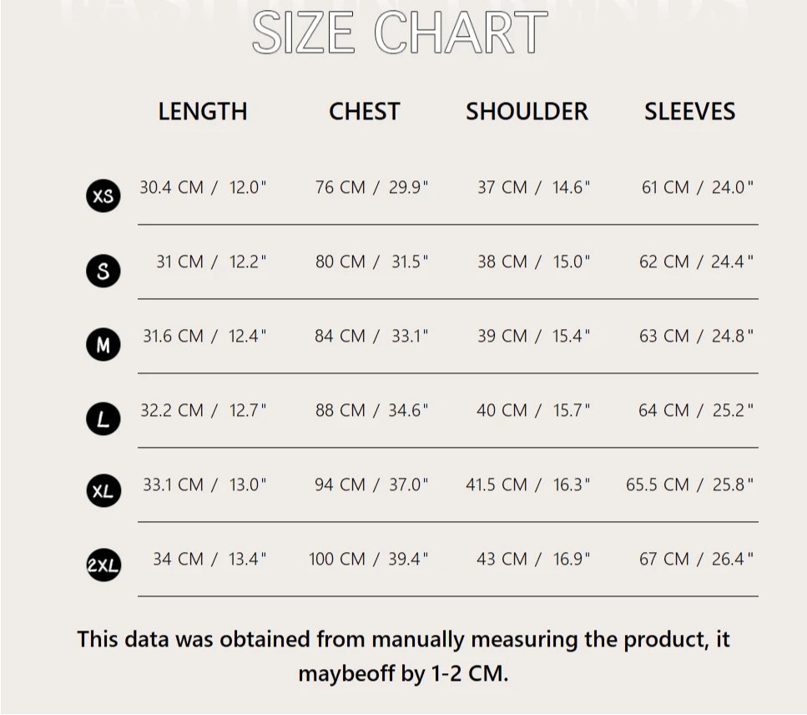
Task: Click the manual measuring disclaimer text
Action: (x=404, y=656)
